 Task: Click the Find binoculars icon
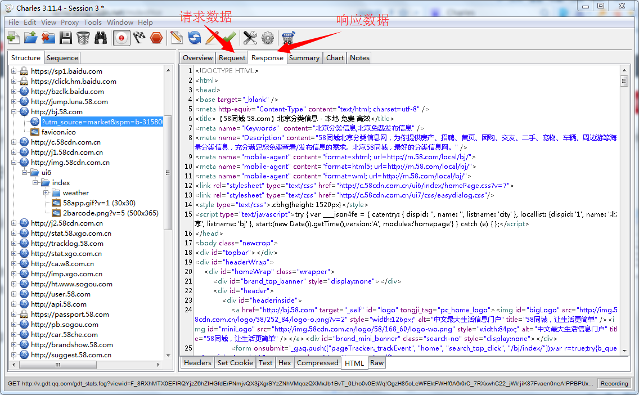101,38
